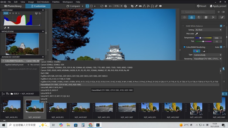This screenshot has width=228, height=128.
Task: Open White Balance Setting As Shot dropdown
Action: coord(208,30)
